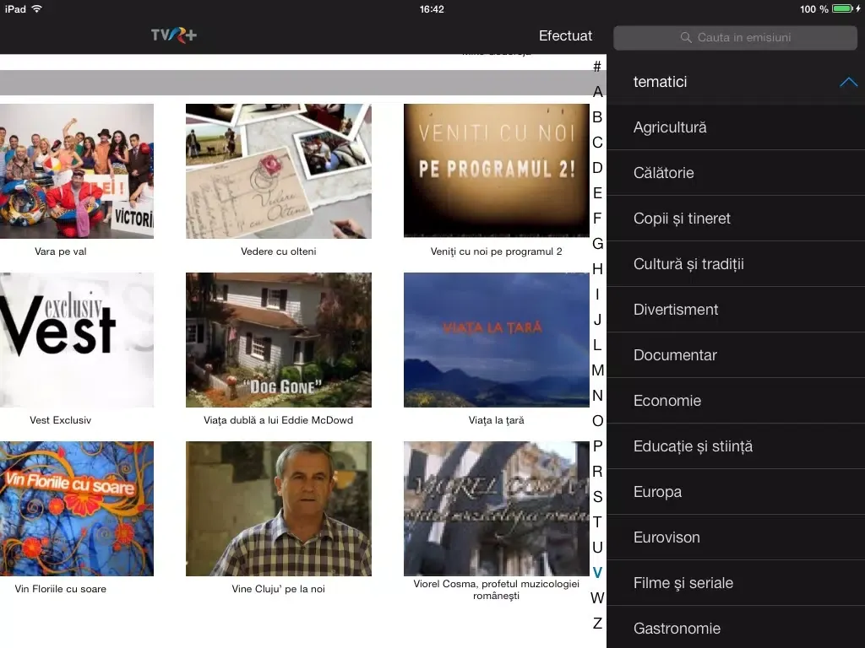Open Cultură și tradiții category
Image resolution: width=865 pixels, height=648 pixels.
(736, 264)
